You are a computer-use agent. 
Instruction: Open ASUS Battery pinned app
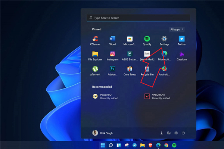pos(130,56)
